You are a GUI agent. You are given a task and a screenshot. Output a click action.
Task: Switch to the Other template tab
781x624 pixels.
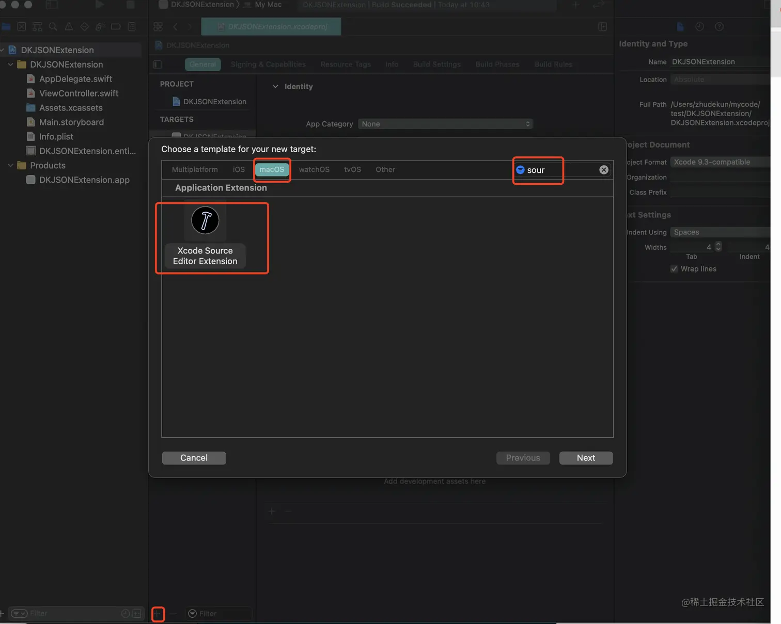tap(385, 169)
